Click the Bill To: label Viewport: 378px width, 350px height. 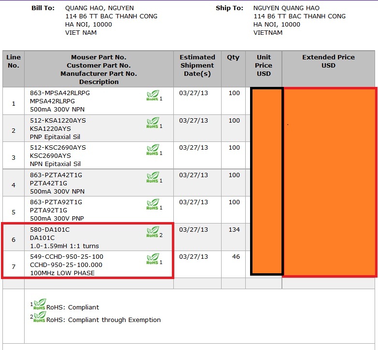click(x=43, y=8)
